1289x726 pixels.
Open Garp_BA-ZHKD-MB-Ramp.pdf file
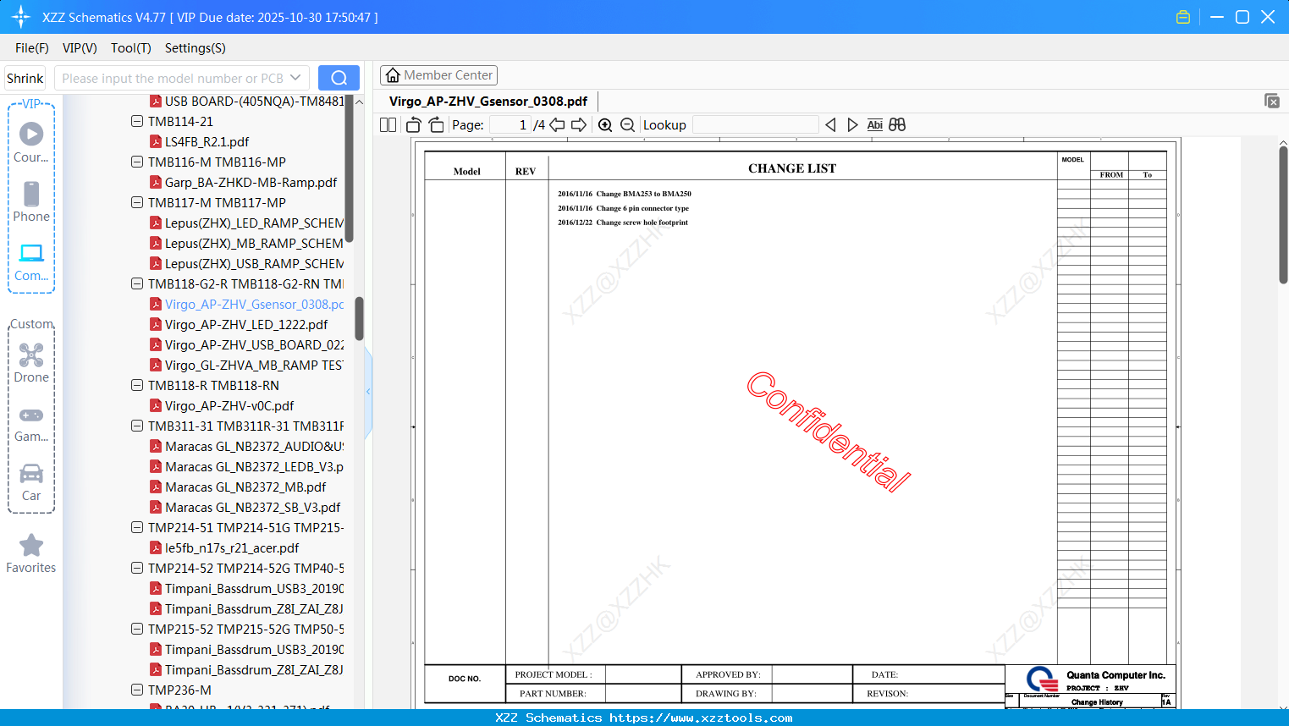pos(251,182)
